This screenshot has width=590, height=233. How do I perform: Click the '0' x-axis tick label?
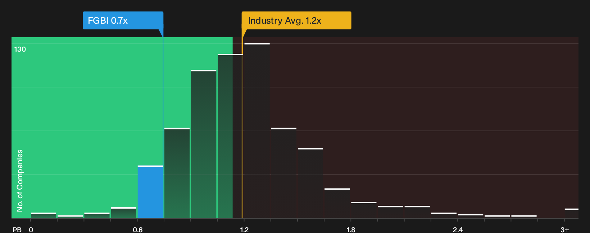pyautogui.click(x=31, y=229)
